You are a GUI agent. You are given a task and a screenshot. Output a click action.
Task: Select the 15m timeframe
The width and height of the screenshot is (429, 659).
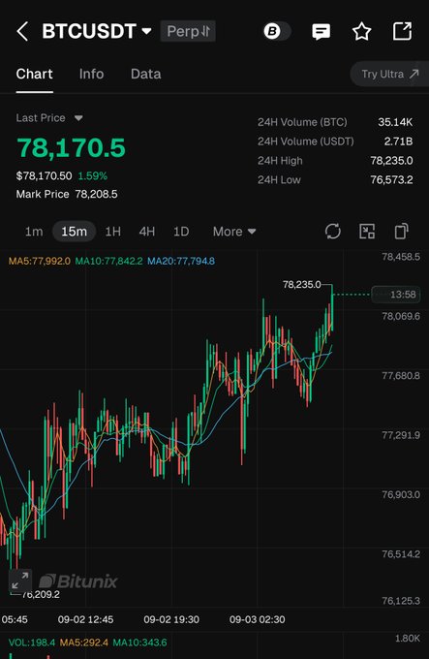click(x=74, y=232)
